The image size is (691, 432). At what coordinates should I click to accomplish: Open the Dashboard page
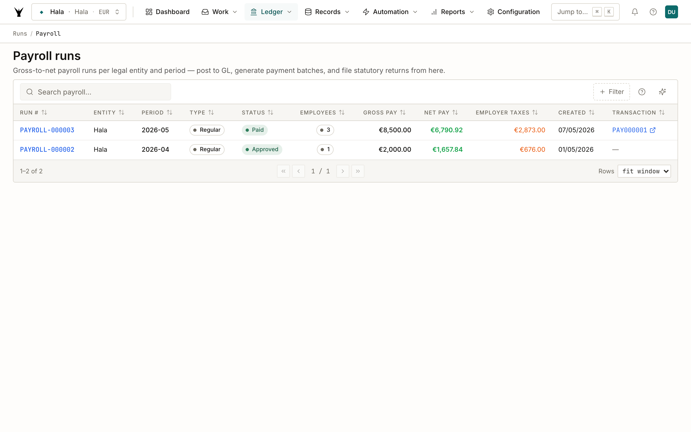[x=167, y=12]
